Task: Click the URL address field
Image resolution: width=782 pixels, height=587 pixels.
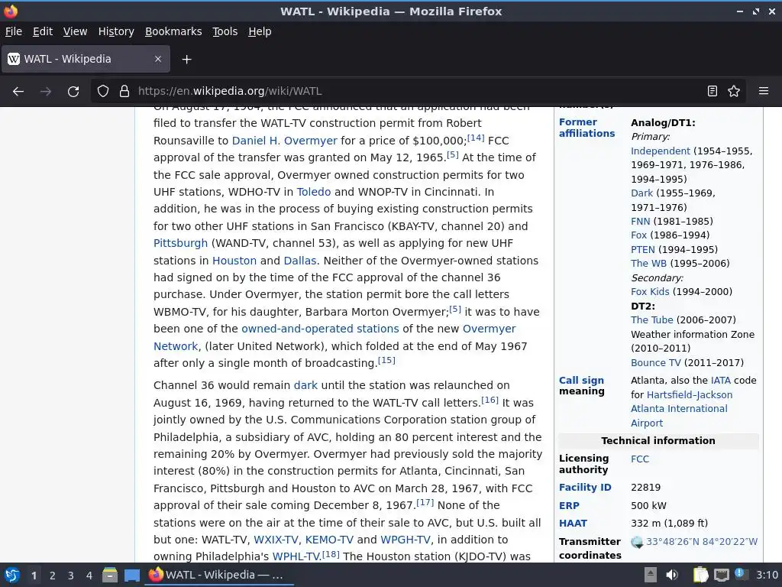Action: (x=419, y=91)
